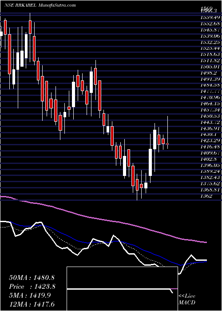Select the 1518.63 price axis label
The image size is (222, 311).
coord(210,54)
